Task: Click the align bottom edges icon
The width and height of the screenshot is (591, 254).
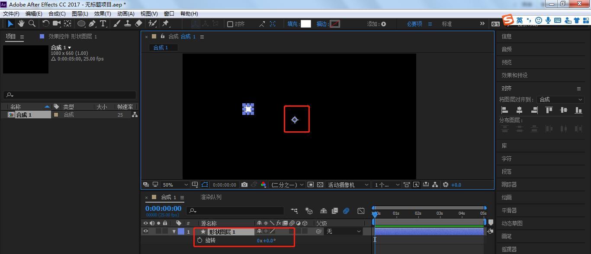Action: (x=578, y=110)
